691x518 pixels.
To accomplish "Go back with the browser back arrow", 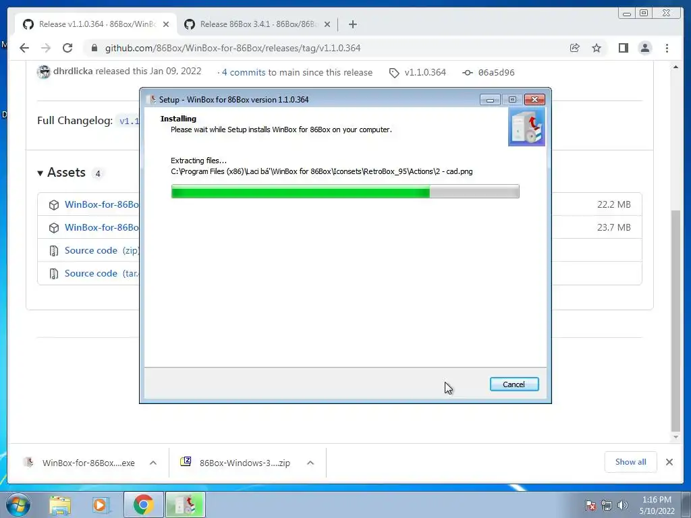I will tap(24, 48).
